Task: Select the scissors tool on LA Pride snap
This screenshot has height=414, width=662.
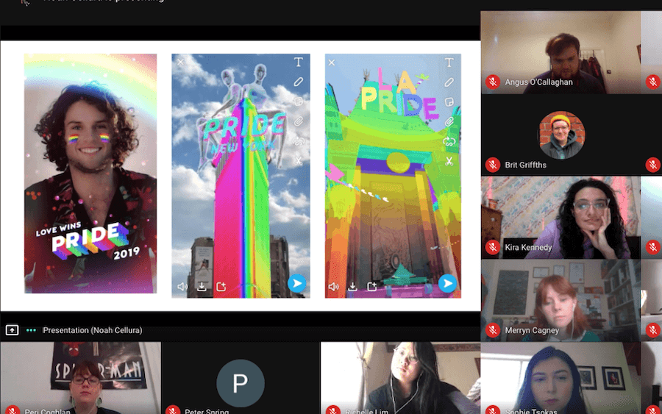Action: click(x=449, y=161)
